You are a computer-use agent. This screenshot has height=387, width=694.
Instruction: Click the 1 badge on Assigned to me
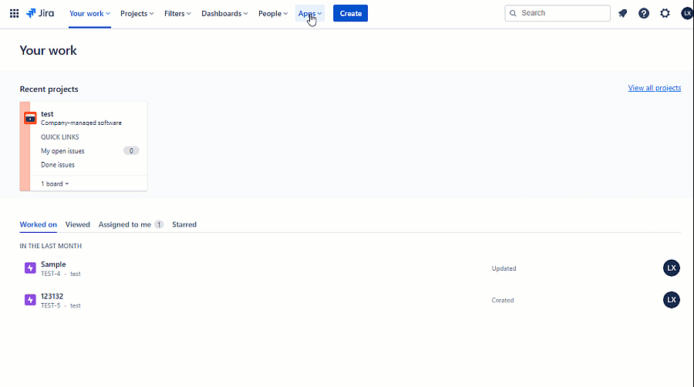(x=158, y=224)
